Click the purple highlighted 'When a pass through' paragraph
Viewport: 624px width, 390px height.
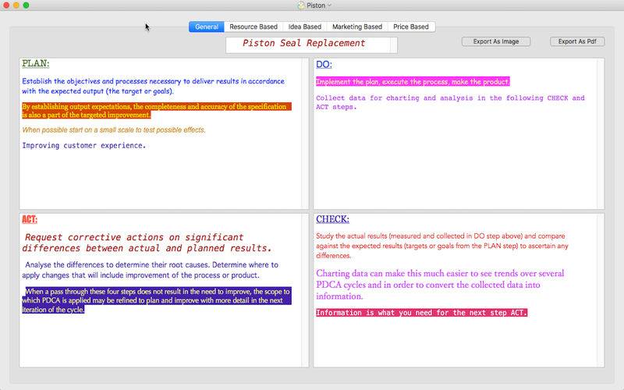[157, 300]
